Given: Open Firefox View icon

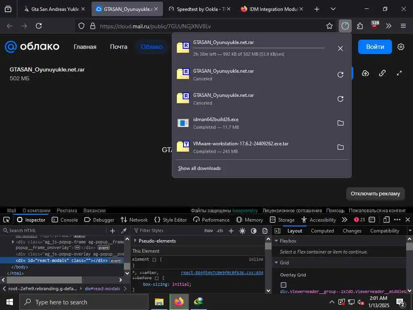Looking at the screenshot, I should 8,9.
